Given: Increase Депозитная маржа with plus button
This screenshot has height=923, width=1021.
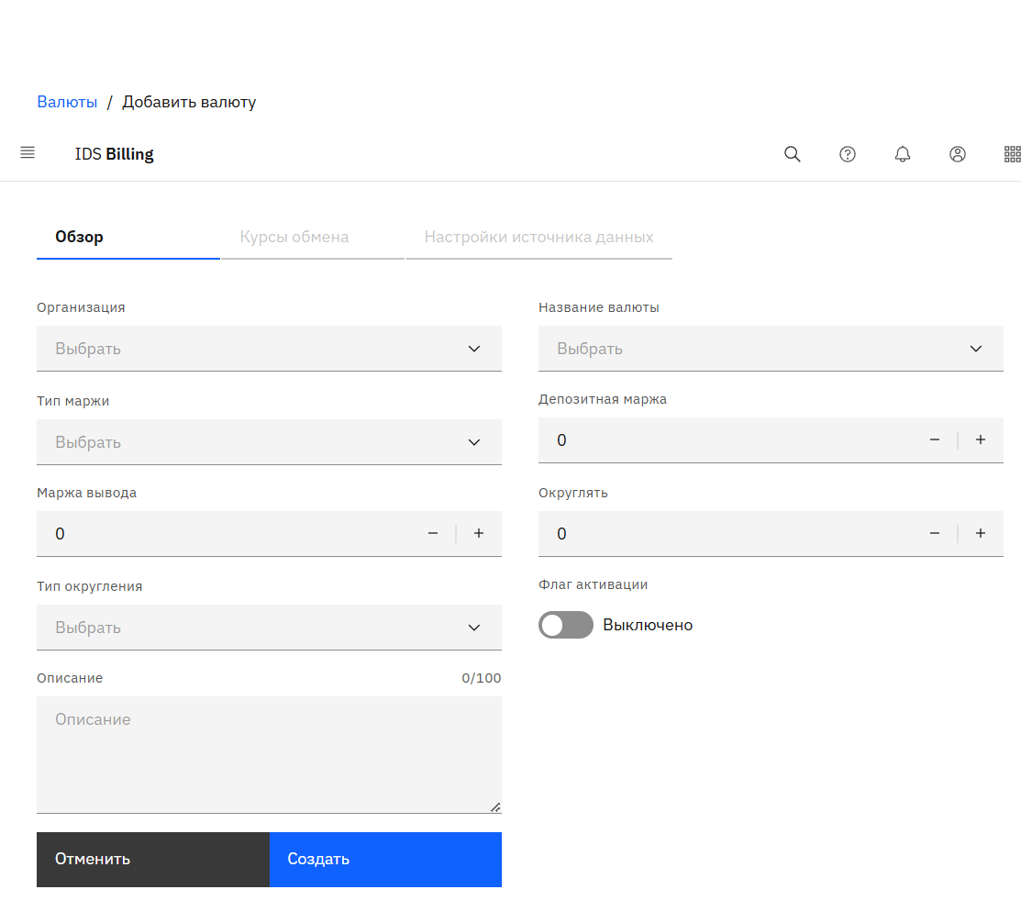Looking at the screenshot, I should coord(981,440).
